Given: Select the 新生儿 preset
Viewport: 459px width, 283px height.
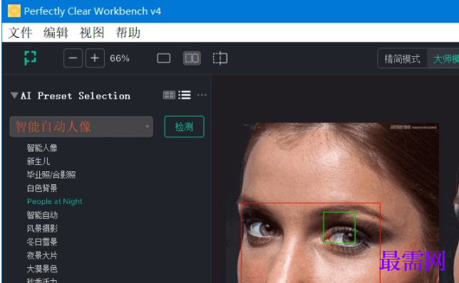Looking at the screenshot, I should pos(38,161).
